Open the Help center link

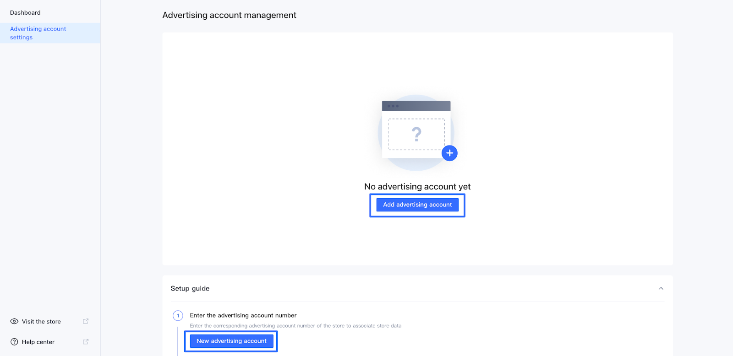click(x=38, y=342)
